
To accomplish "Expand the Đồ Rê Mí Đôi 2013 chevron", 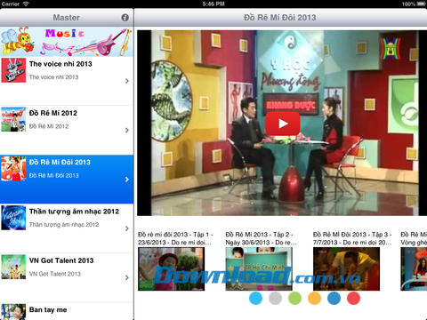I will coord(127,180).
